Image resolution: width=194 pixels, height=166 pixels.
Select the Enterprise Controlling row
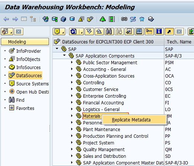[105, 96]
